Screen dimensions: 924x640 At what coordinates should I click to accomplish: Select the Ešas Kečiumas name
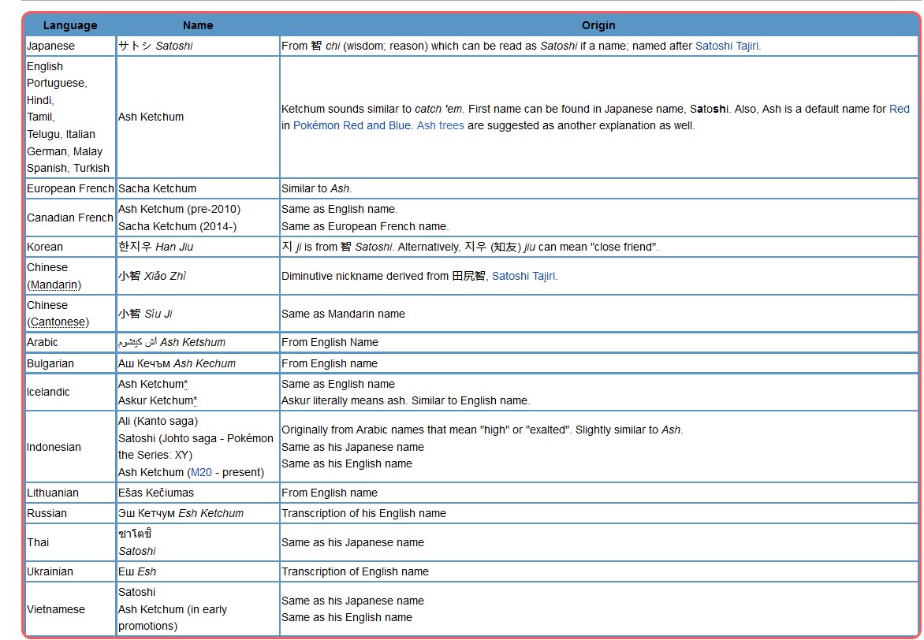[x=156, y=493]
